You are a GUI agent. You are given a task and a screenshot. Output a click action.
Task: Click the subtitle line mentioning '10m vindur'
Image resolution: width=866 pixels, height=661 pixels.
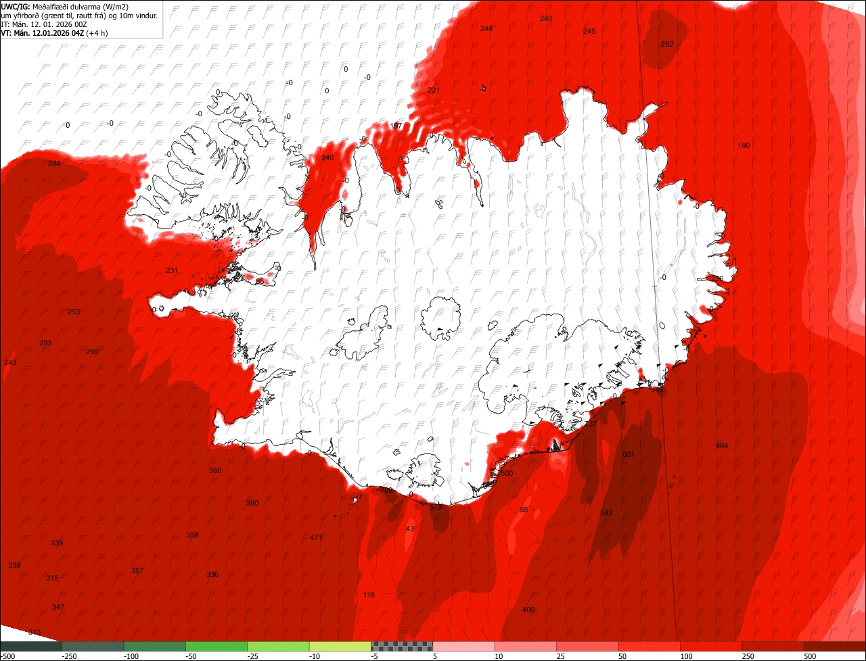click(x=79, y=15)
